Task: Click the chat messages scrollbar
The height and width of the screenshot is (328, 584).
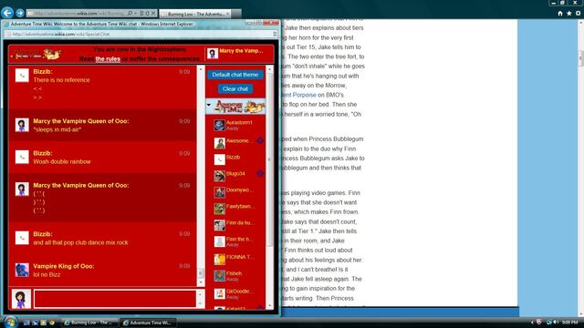Action: point(201,176)
